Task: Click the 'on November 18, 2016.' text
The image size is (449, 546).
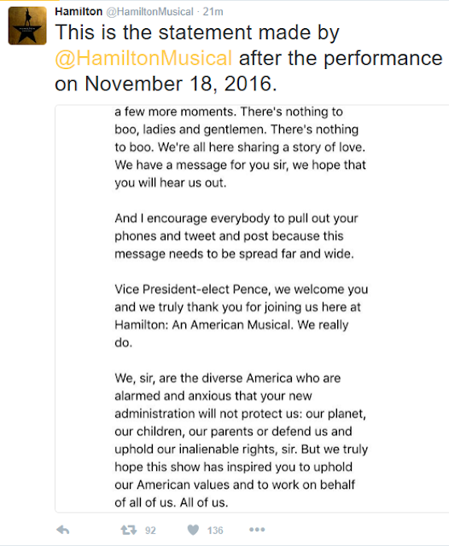Action: [x=166, y=84]
